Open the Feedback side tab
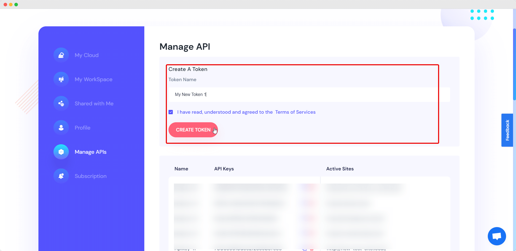 [507, 130]
